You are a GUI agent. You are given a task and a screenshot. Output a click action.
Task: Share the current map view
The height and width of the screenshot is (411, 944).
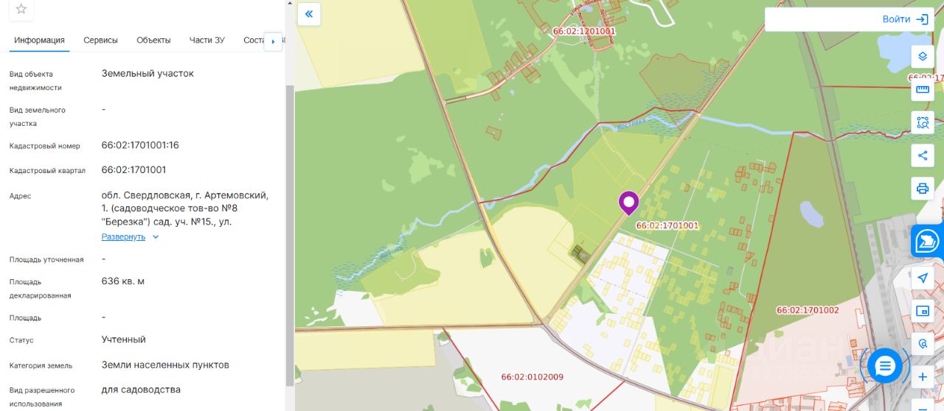[x=922, y=155]
